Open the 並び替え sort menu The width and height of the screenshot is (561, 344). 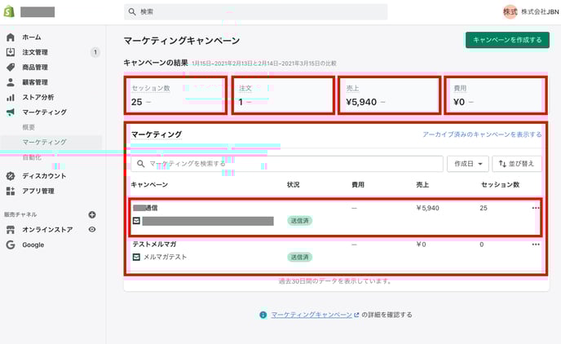[517, 164]
